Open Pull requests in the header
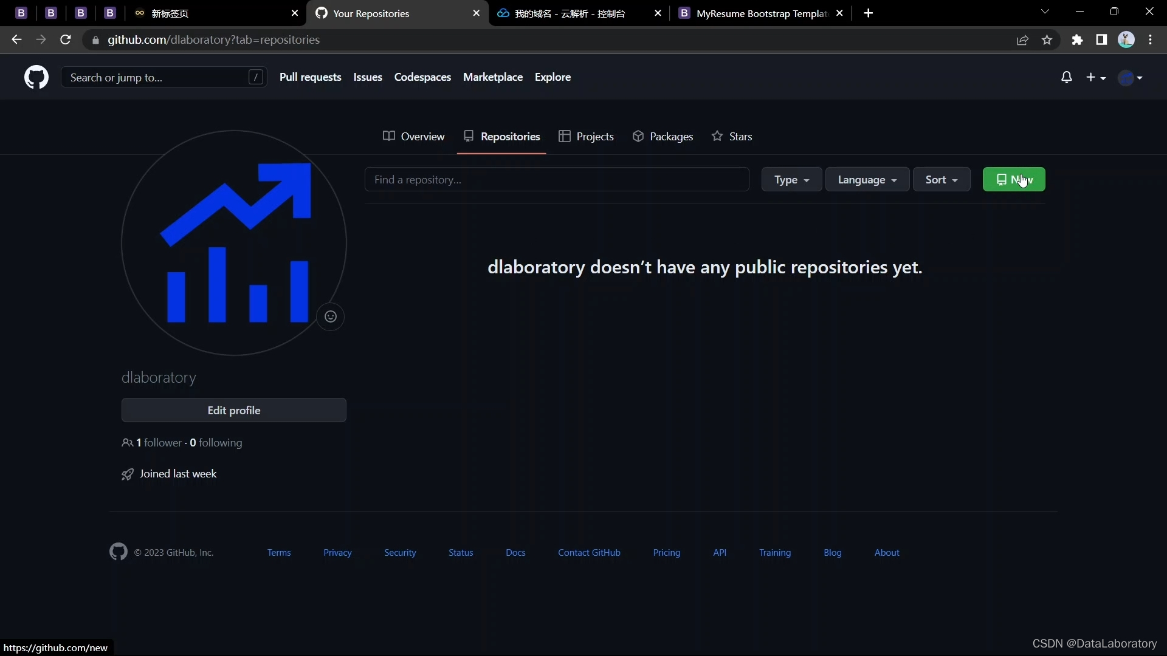Image resolution: width=1167 pixels, height=656 pixels. tap(311, 77)
